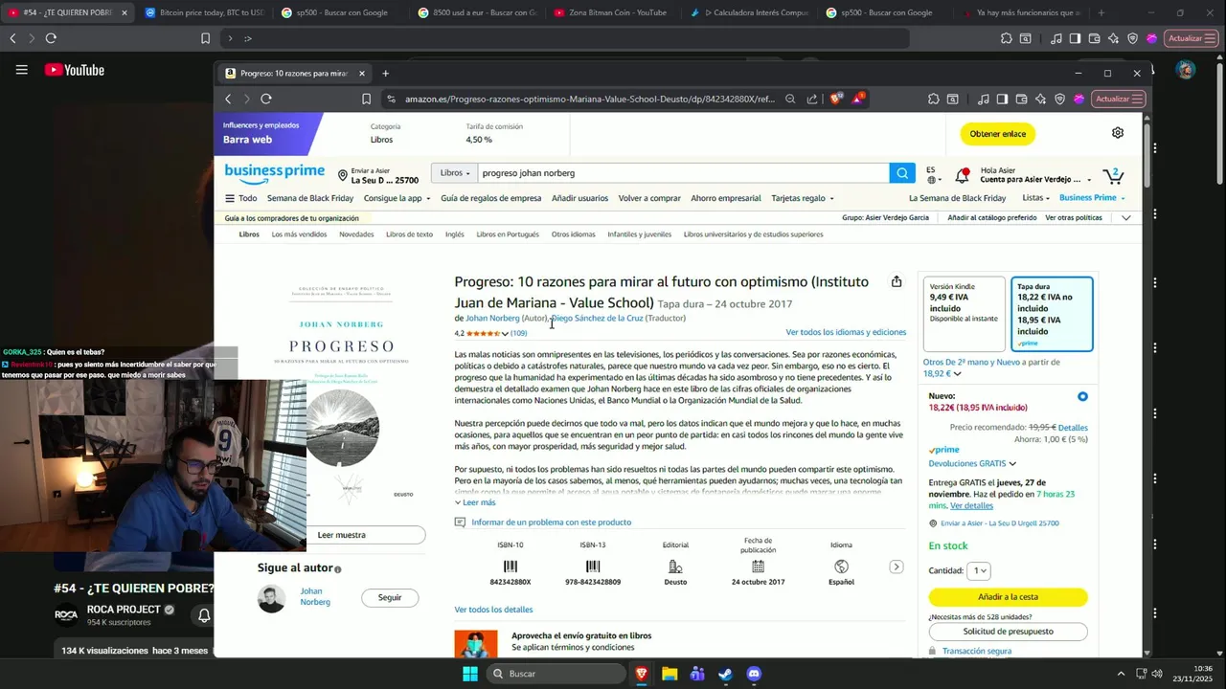
Task: Expand the Business Prime dropdown
Action: [1092, 198]
